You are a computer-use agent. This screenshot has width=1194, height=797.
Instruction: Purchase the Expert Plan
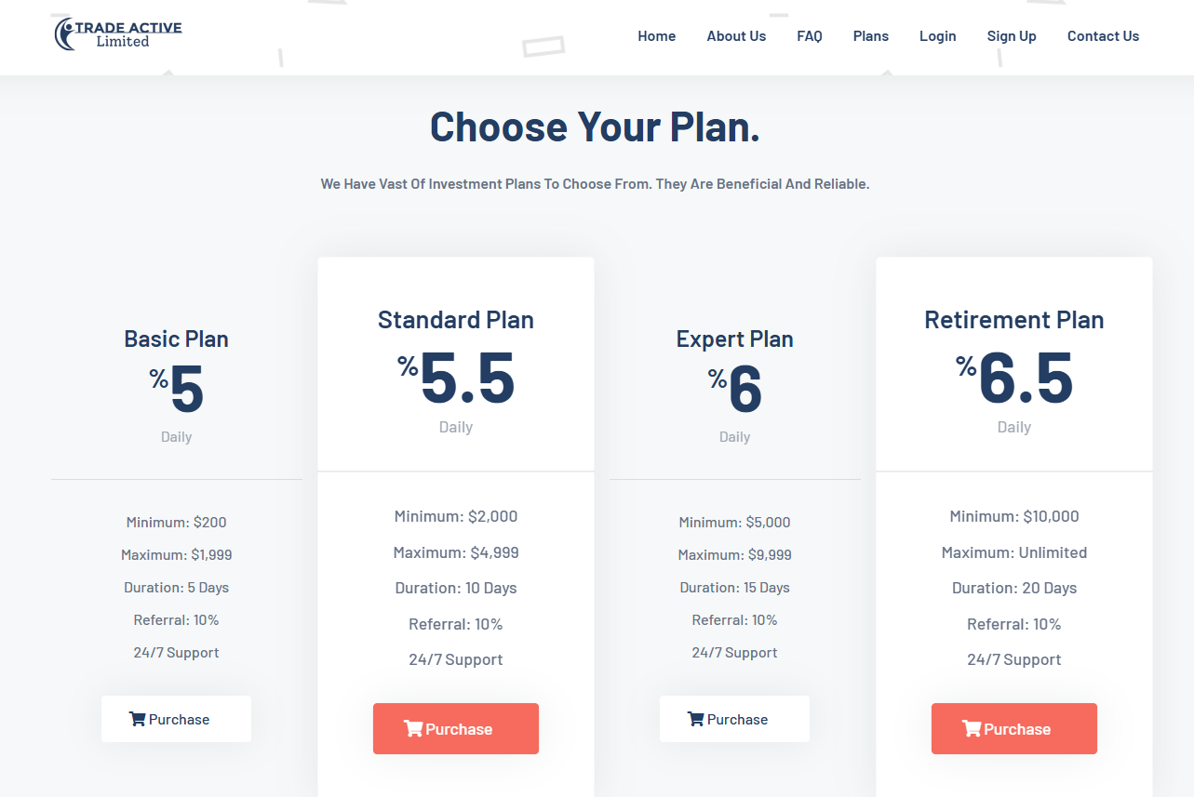pos(735,719)
